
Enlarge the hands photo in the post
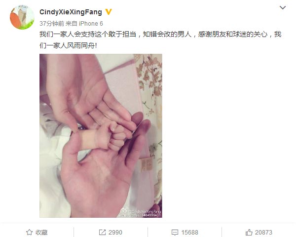tap(101, 136)
